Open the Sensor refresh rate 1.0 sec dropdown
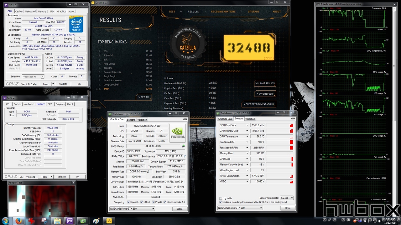Viewport: 401px width, 225px height. coord(287,198)
